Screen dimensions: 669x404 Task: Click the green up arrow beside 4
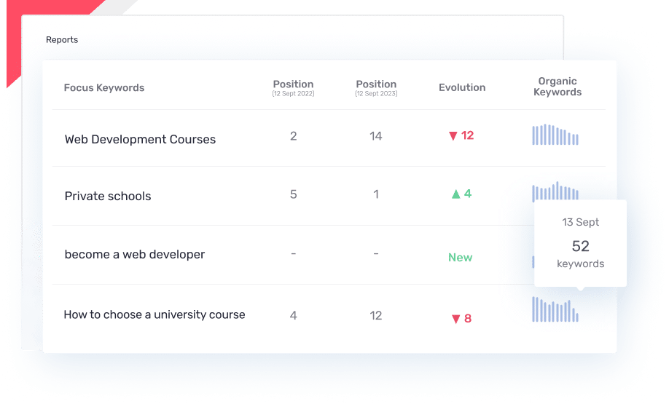tap(455, 194)
